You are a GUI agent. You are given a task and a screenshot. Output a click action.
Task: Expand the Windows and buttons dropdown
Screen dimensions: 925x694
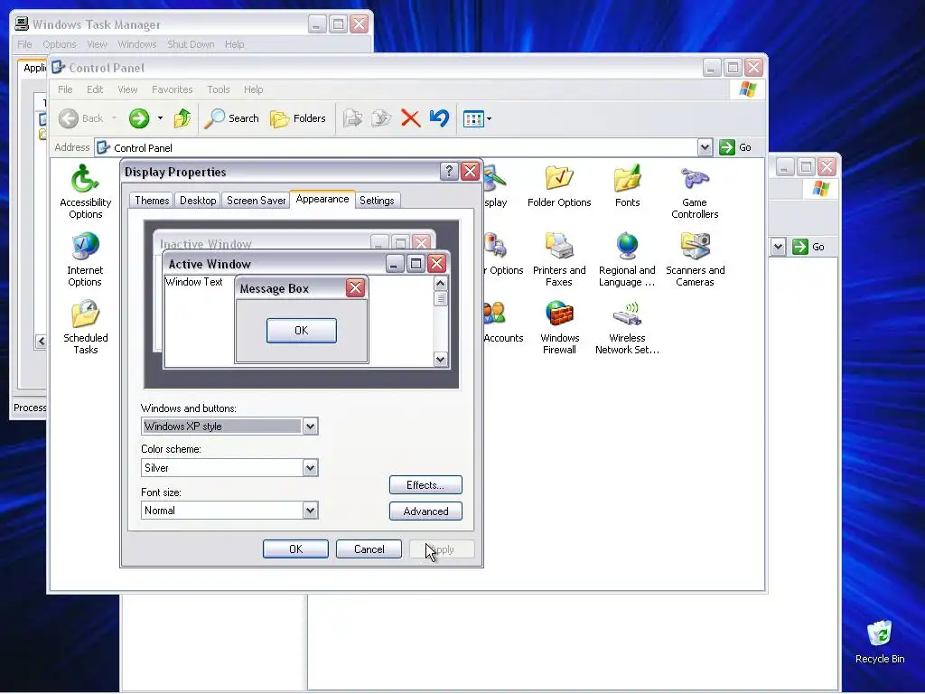pyautogui.click(x=311, y=427)
